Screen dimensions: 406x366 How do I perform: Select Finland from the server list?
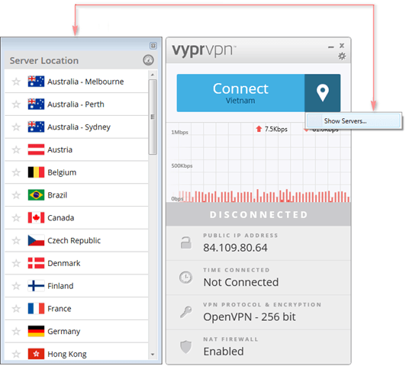[x=76, y=286]
